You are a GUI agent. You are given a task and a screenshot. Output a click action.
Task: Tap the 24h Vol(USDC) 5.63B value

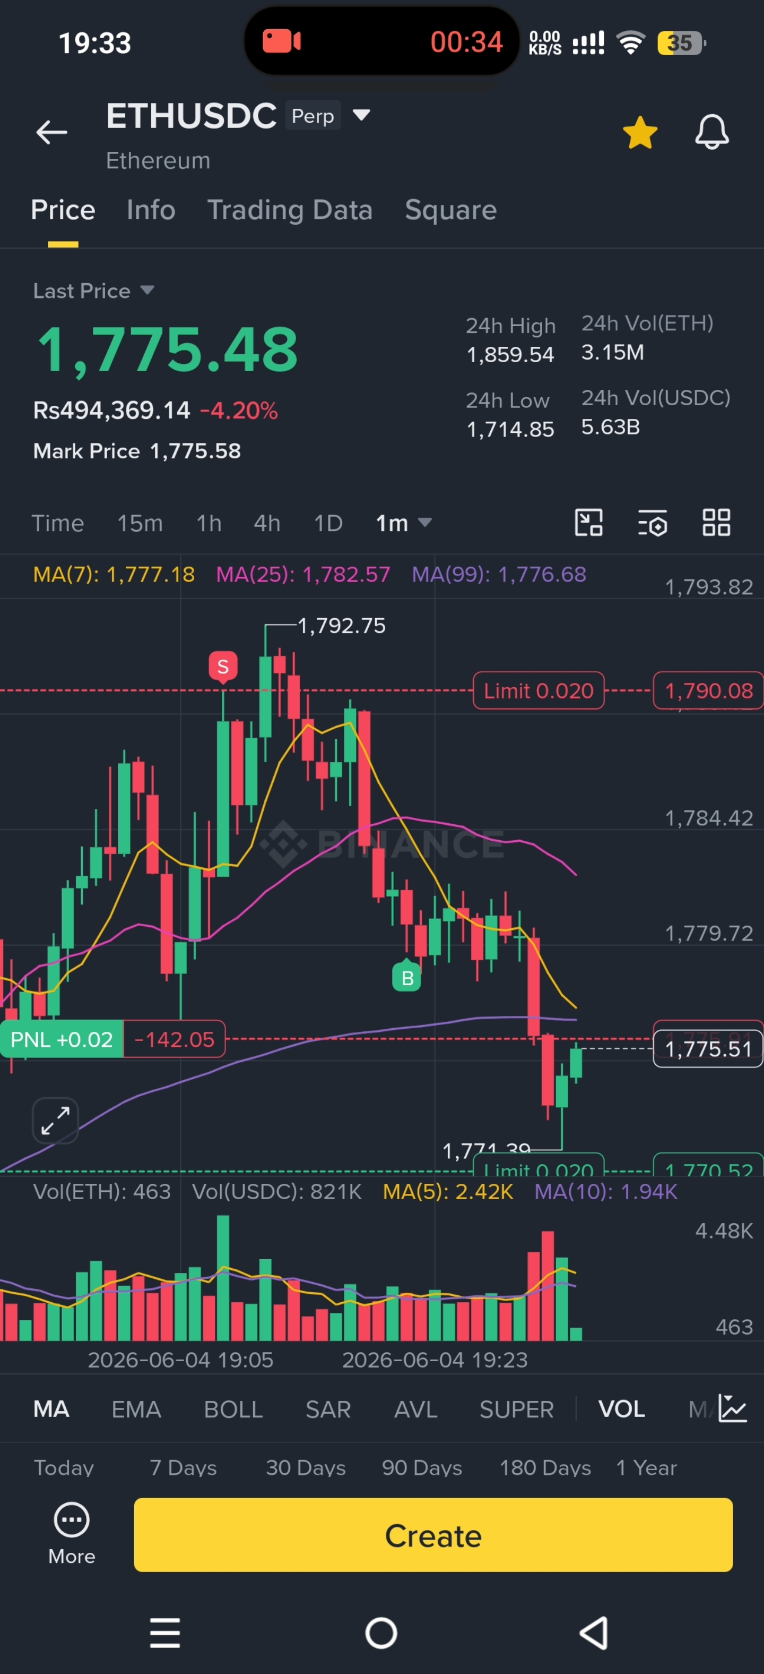610,427
